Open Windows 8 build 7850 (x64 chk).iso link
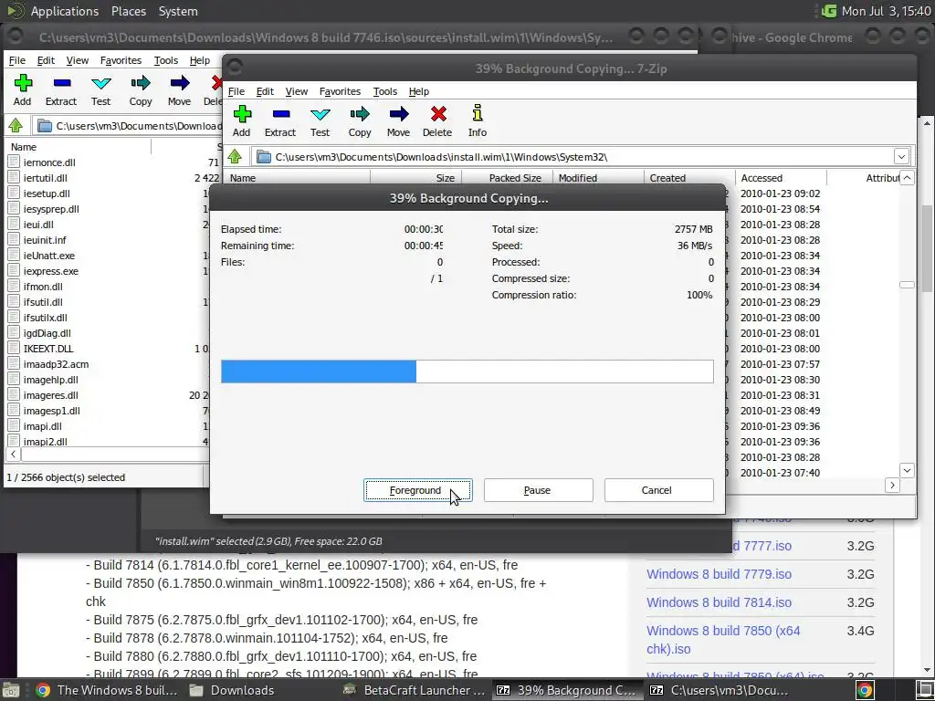Image resolution: width=935 pixels, height=701 pixels. [x=723, y=640]
